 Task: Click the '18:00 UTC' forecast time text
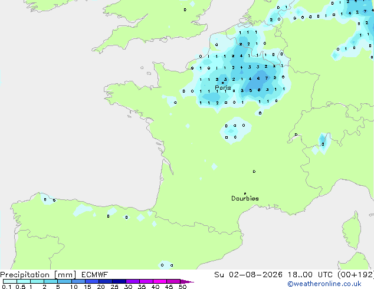click(310, 275)
